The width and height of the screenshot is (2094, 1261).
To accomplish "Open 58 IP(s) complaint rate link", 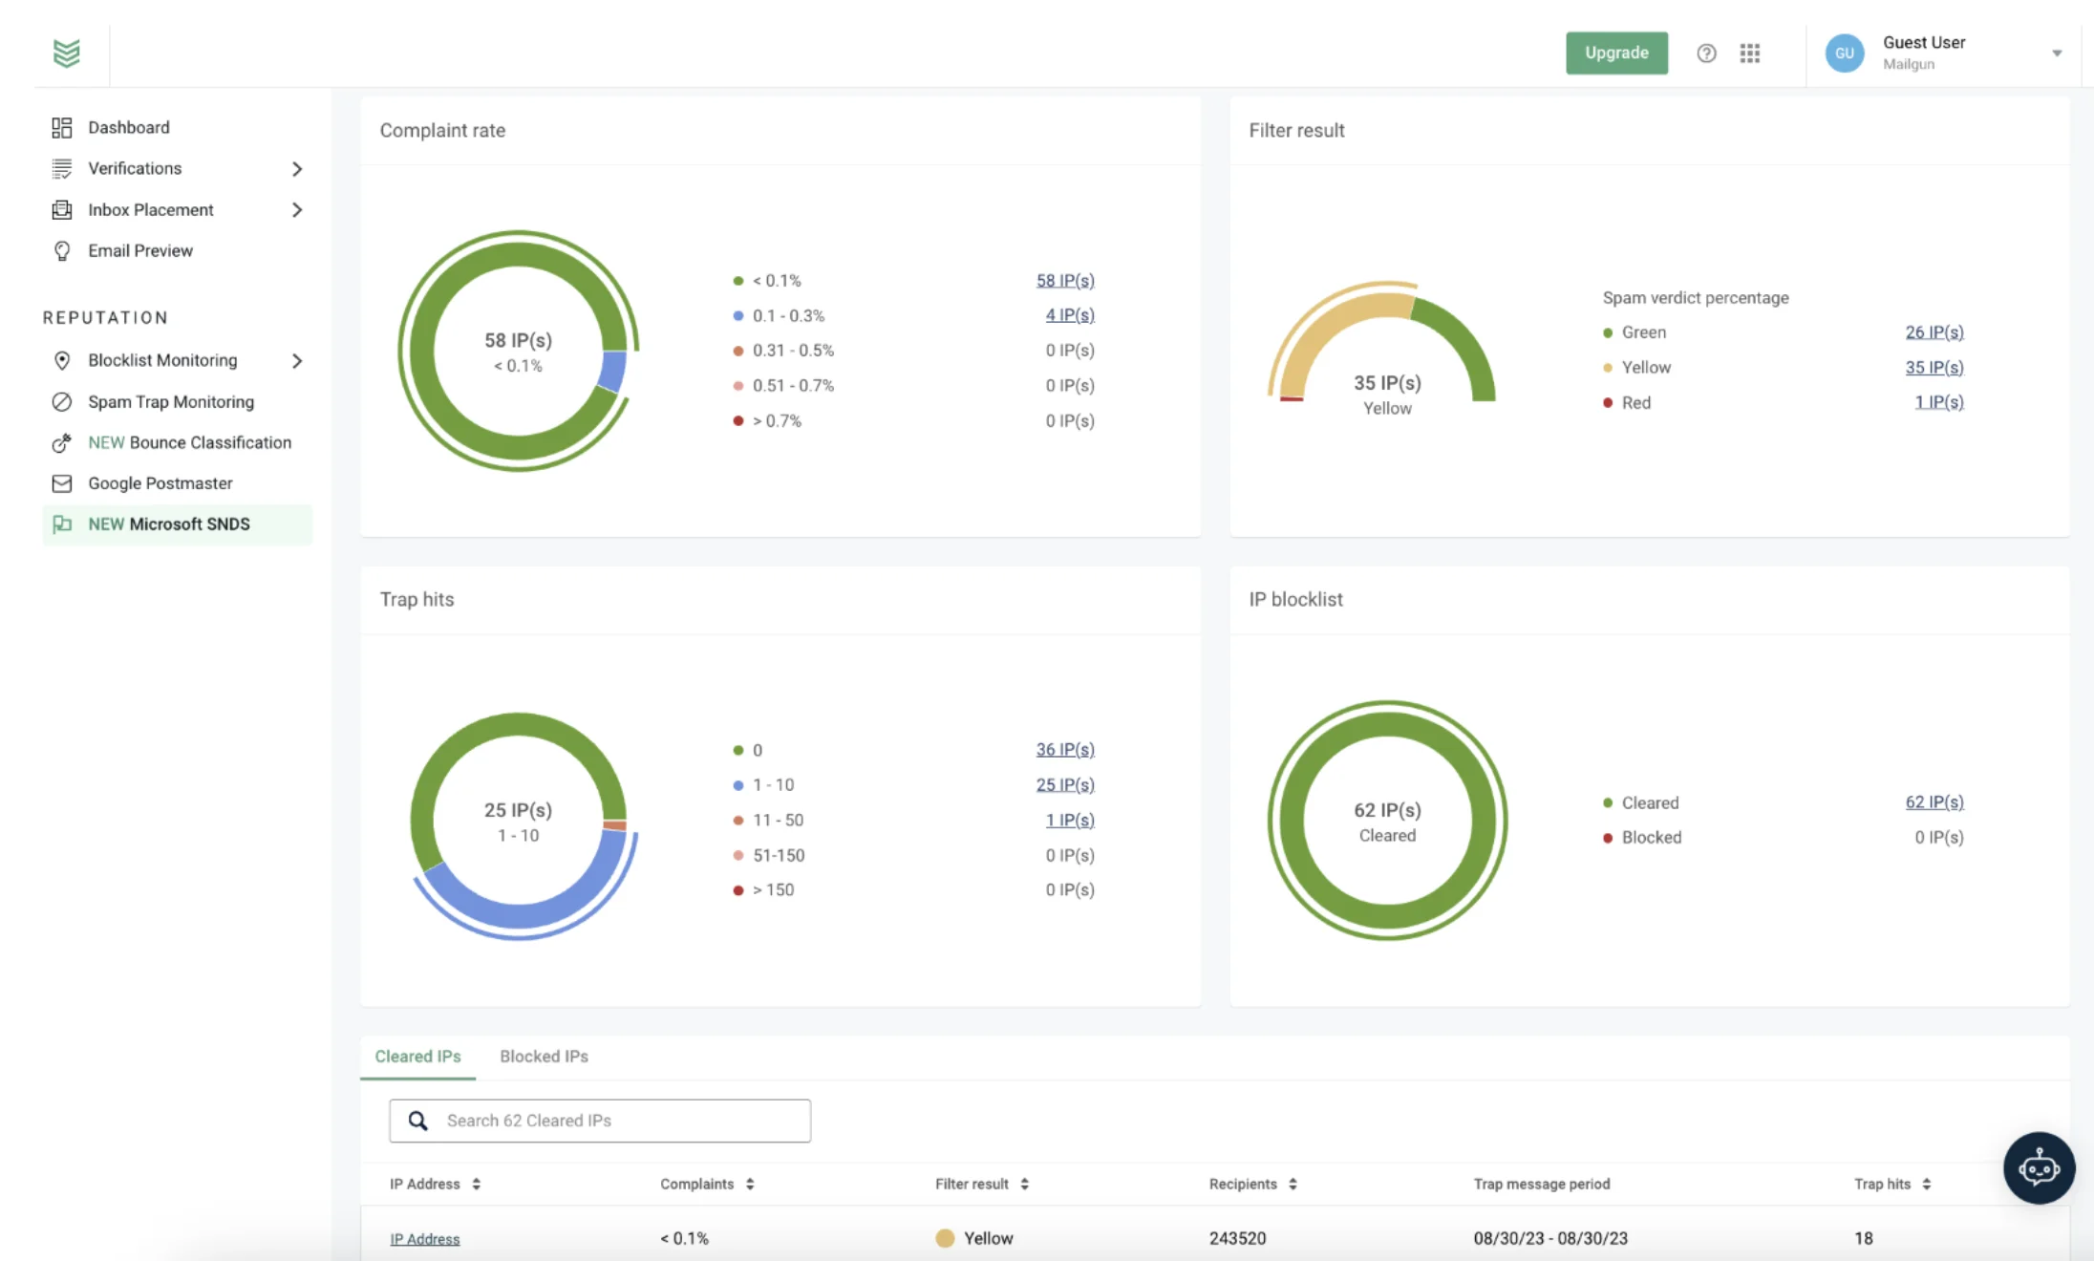I will coord(1065,281).
